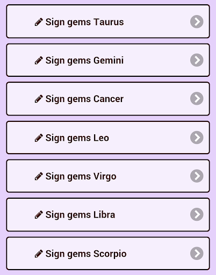Open the Sign gems Taurus text label
216x275 pixels.
coord(84,23)
